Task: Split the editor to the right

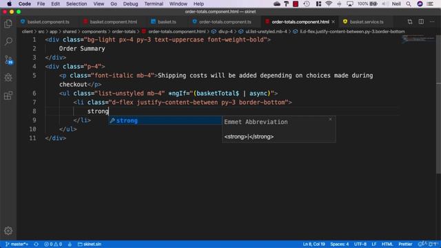Action: [x=421, y=21]
